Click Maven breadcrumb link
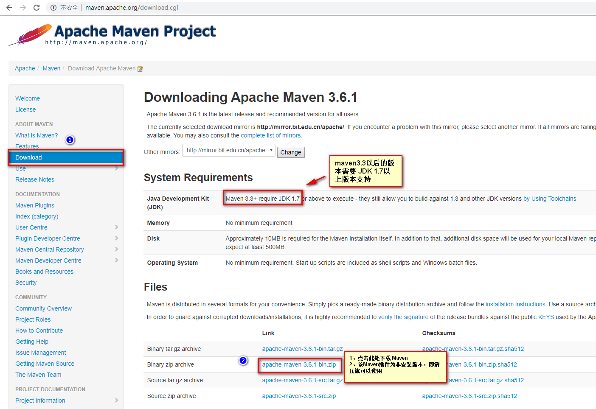 [x=51, y=68]
